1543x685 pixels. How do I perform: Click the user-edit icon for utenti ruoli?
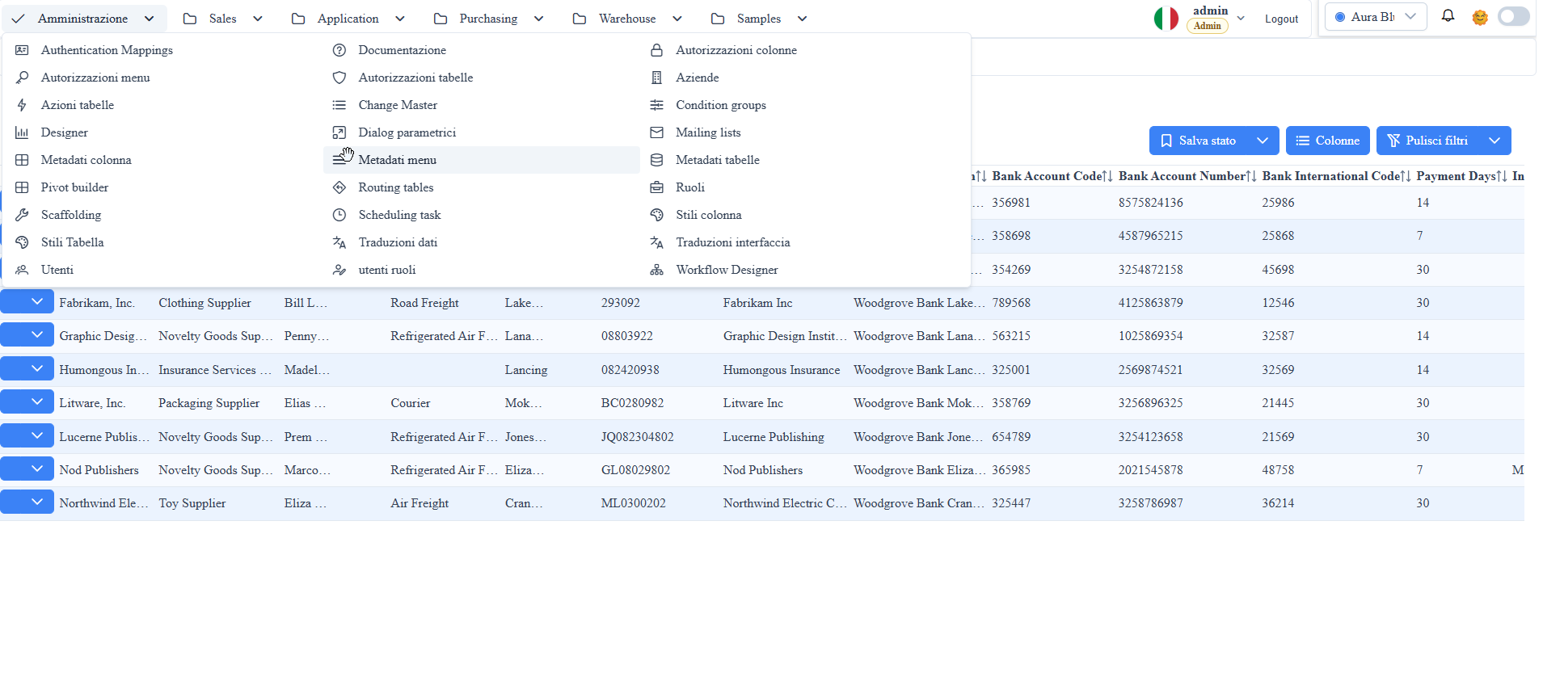tap(339, 270)
